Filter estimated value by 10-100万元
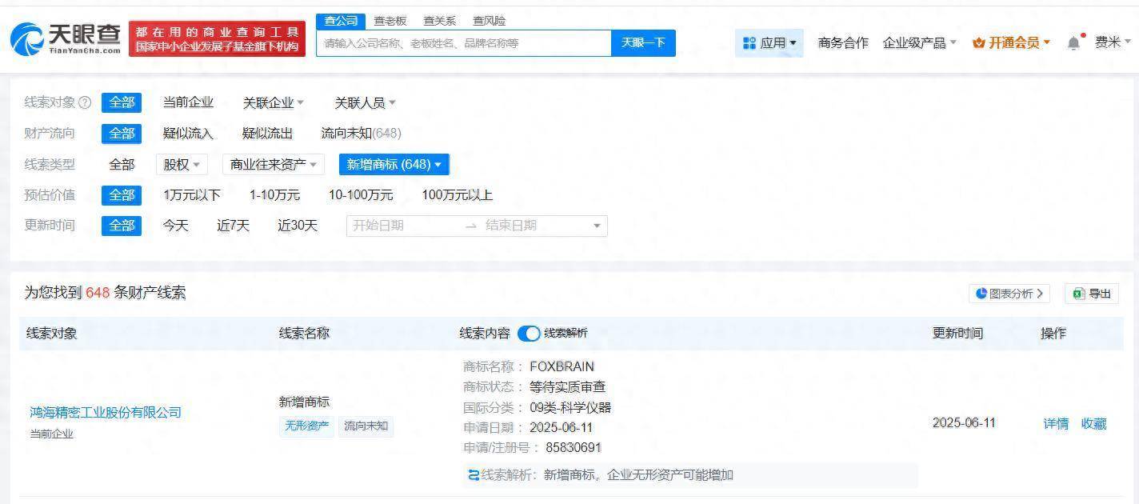1139x504 pixels. point(361,195)
